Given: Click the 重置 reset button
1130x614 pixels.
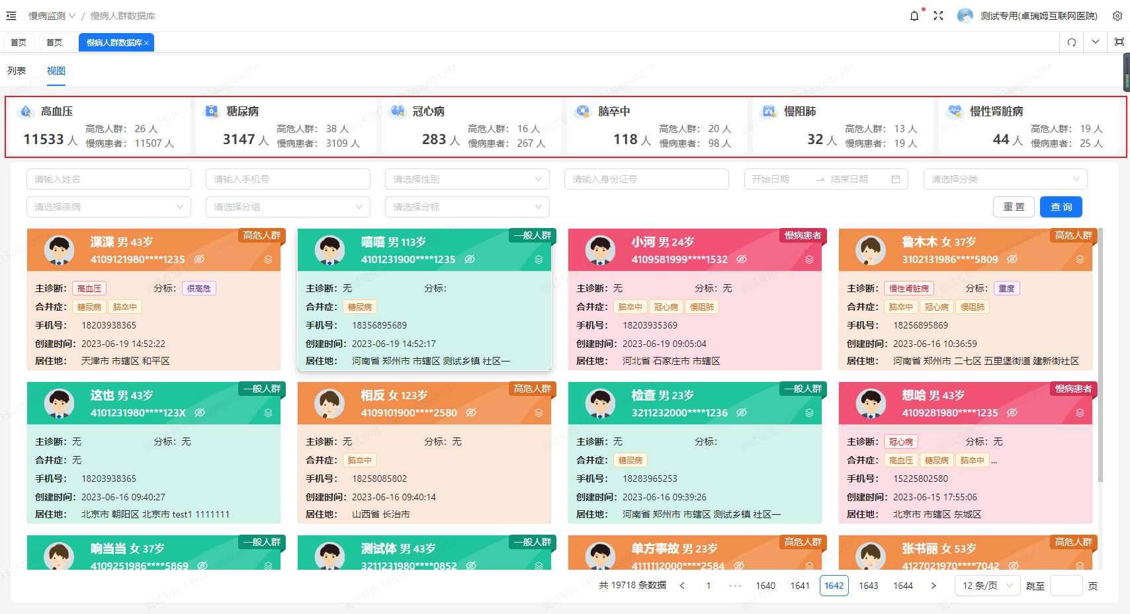Looking at the screenshot, I should (x=1014, y=207).
